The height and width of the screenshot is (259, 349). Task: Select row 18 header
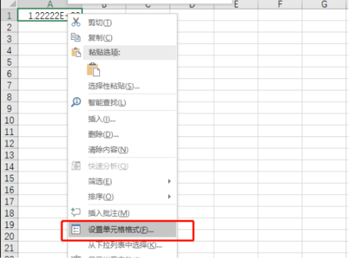coord(9,213)
